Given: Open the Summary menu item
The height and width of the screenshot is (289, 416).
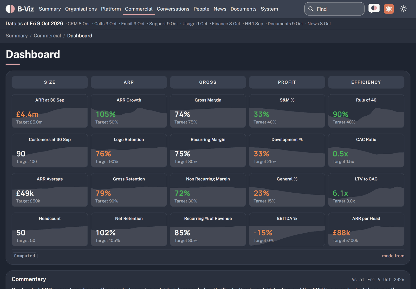Looking at the screenshot, I should (x=50, y=9).
